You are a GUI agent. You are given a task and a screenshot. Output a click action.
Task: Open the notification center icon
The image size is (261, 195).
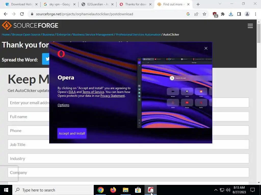pyautogui.click(x=253, y=190)
